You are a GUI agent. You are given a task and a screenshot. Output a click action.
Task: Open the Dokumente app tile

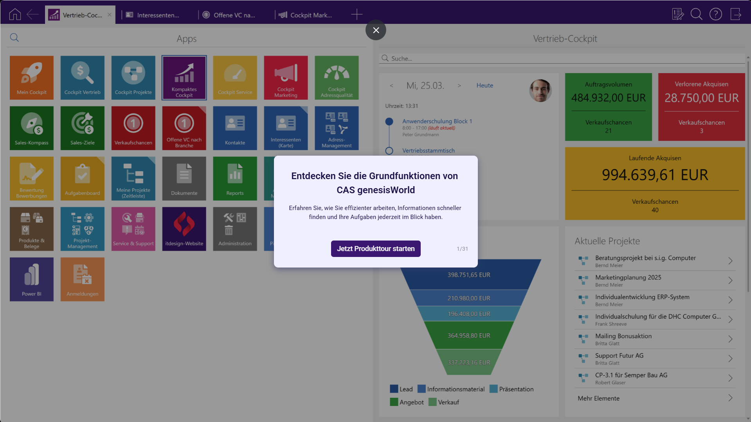[184, 178]
